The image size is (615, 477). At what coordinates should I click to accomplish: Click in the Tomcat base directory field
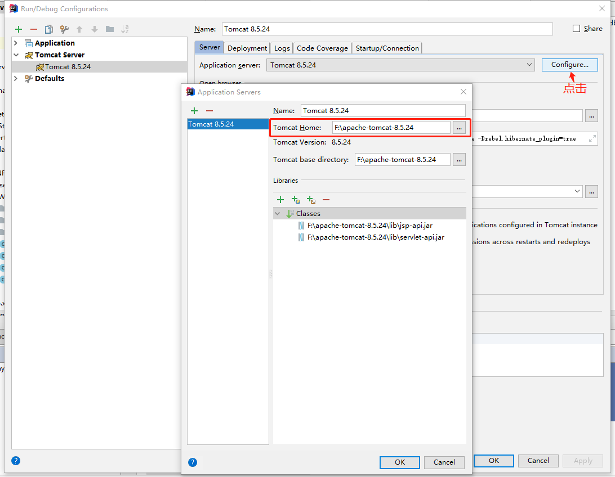click(x=403, y=160)
